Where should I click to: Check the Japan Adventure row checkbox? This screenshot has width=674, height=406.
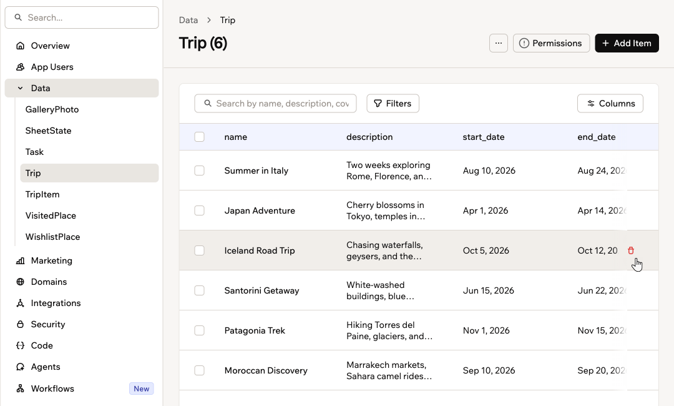200,210
